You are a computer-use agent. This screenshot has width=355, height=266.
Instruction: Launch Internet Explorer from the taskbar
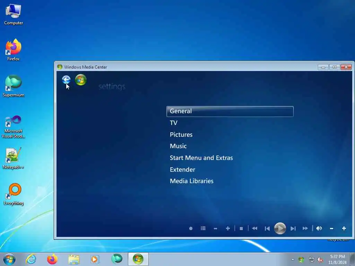pyautogui.click(x=31, y=259)
